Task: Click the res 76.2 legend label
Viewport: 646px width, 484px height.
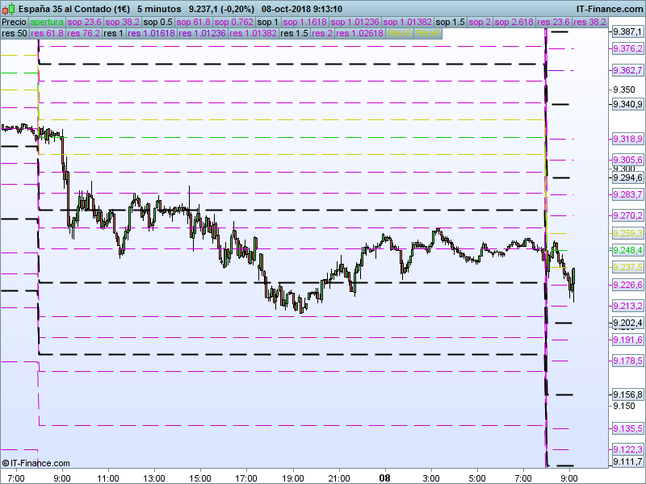Action: [83, 33]
